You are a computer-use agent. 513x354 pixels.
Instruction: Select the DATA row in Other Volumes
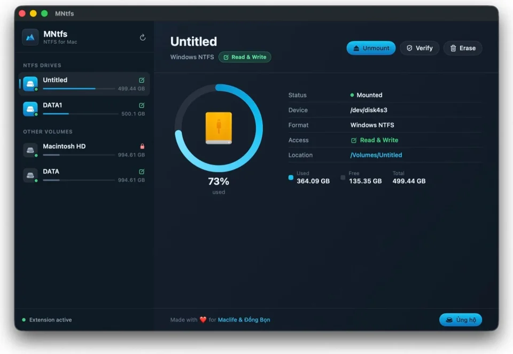click(x=84, y=176)
